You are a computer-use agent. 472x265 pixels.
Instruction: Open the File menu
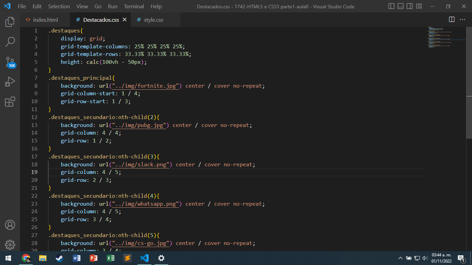click(22, 6)
